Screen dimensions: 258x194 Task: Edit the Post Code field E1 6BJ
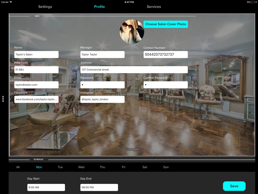coord(36,70)
